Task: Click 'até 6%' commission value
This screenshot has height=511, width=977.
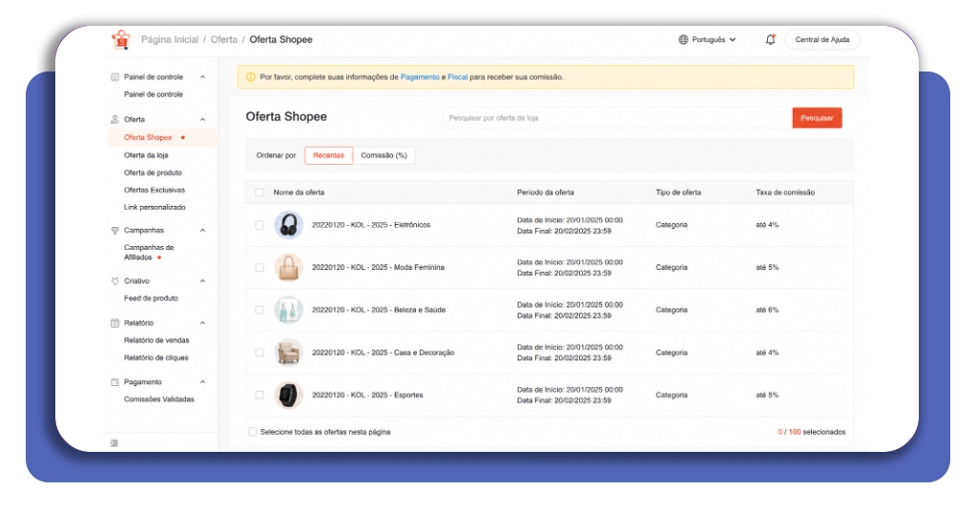Action: pyautogui.click(x=767, y=310)
